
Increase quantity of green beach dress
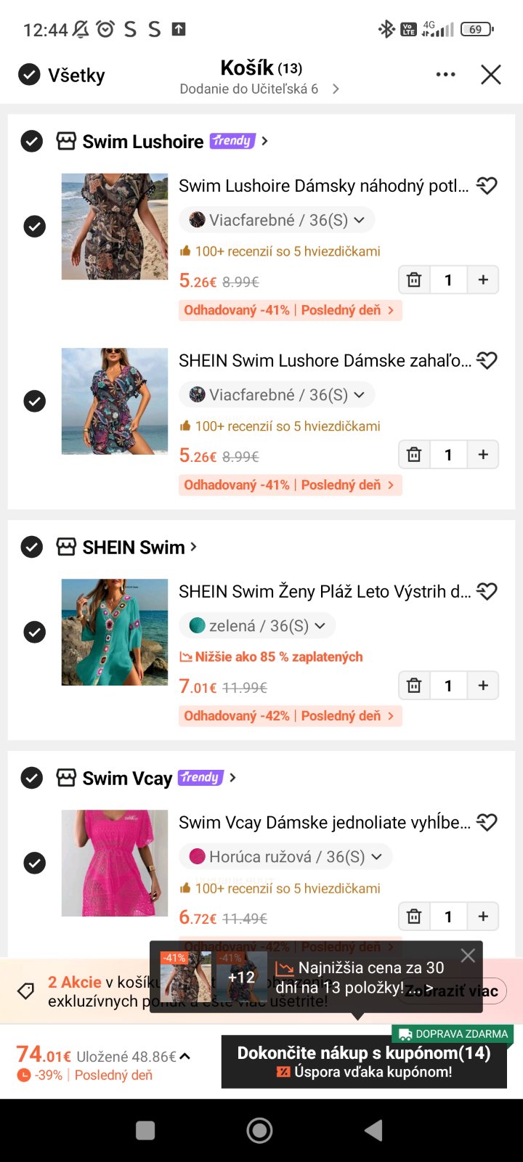click(483, 686)
